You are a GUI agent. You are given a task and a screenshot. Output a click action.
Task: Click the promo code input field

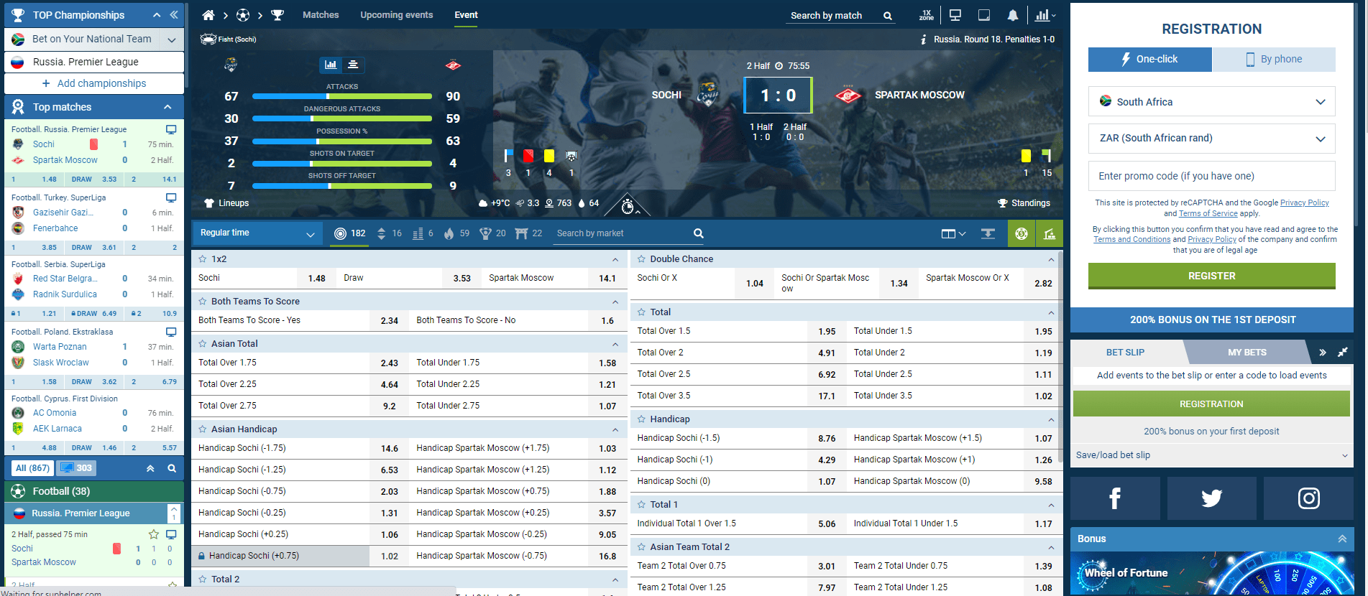click(1212, 176)
